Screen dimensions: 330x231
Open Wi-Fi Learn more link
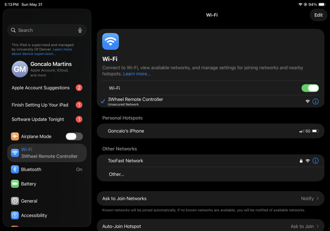(137, 74)
